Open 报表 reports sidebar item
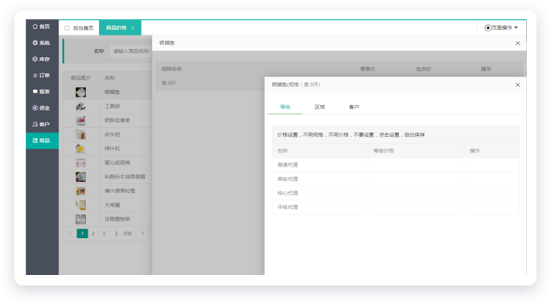Image resolution: width=551 pixels, height=304 pixels. click(x=42, y=92)
